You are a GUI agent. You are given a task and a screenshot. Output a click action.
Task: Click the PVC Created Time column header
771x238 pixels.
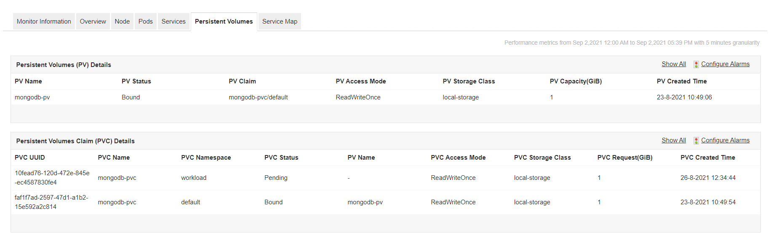coord(707,158)
